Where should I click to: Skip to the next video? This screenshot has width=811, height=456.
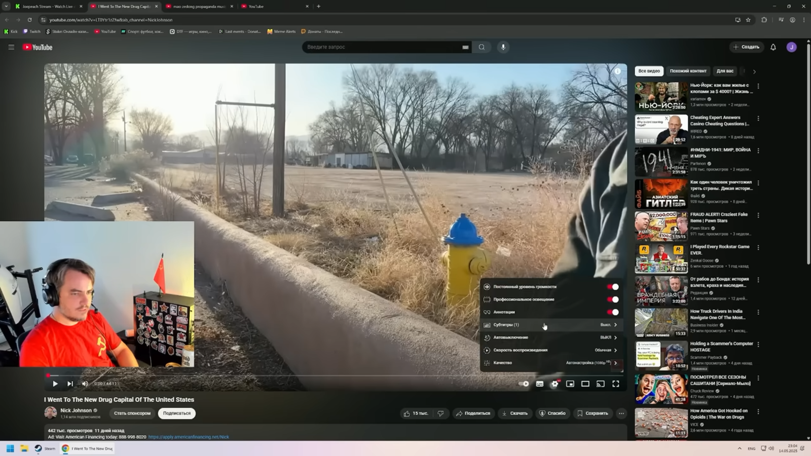pyautogui.click(x=70, y=384)
